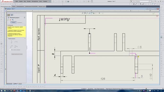Confirm section view with green checkmark
This screenshot has width=164, height=92.
8,20
